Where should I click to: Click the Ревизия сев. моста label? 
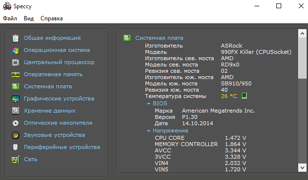pos(172,71)
